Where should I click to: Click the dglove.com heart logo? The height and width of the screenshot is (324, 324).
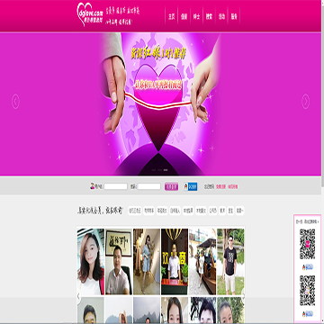coord(90,14)
